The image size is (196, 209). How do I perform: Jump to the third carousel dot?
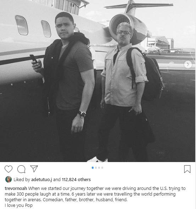point(99,168)
